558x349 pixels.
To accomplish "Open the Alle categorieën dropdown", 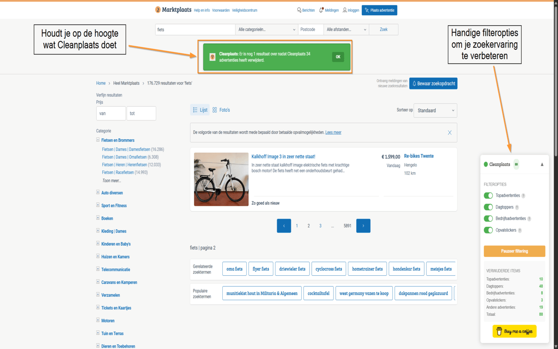I will [x=266, y=29].
